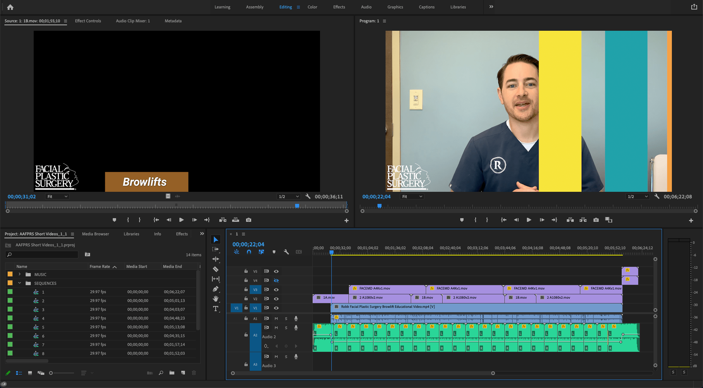The height and width of the screenshot is (388, 703).
Task: Select the Hand tool
Action: (216, 299)
